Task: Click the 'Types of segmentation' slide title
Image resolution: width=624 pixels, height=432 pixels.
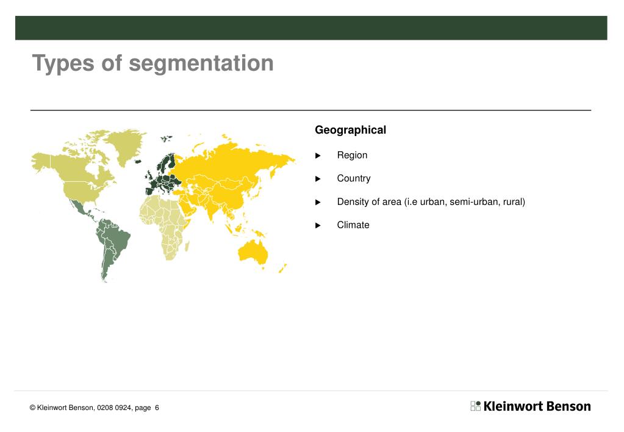Action: (x=153, y=63)
